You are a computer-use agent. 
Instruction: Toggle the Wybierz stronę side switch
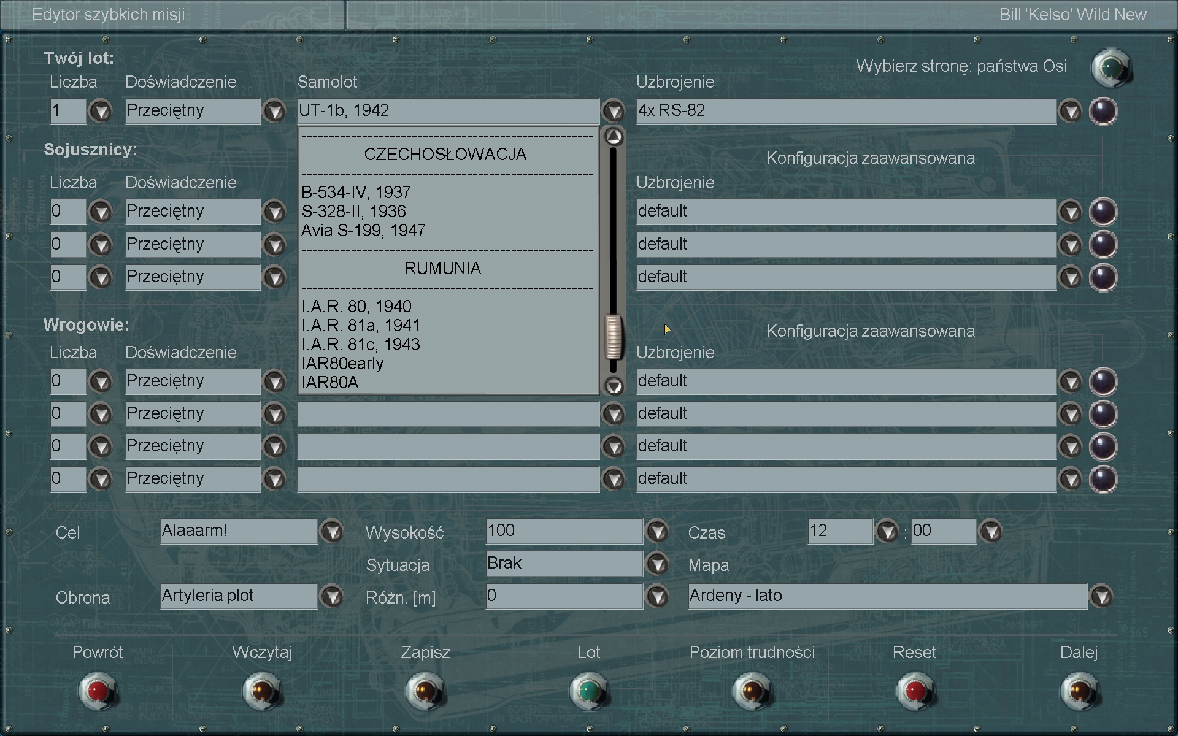(x=1111, y=67)
